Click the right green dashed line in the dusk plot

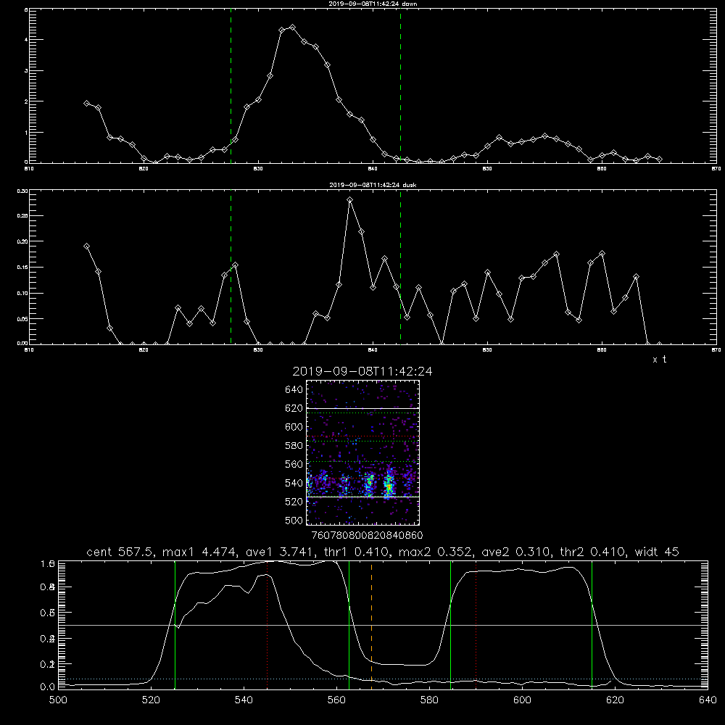[x=400, y=267]
